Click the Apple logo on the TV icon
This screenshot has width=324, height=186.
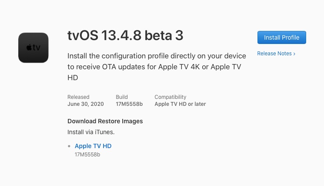pyautogui.click(x=29, y=47)
